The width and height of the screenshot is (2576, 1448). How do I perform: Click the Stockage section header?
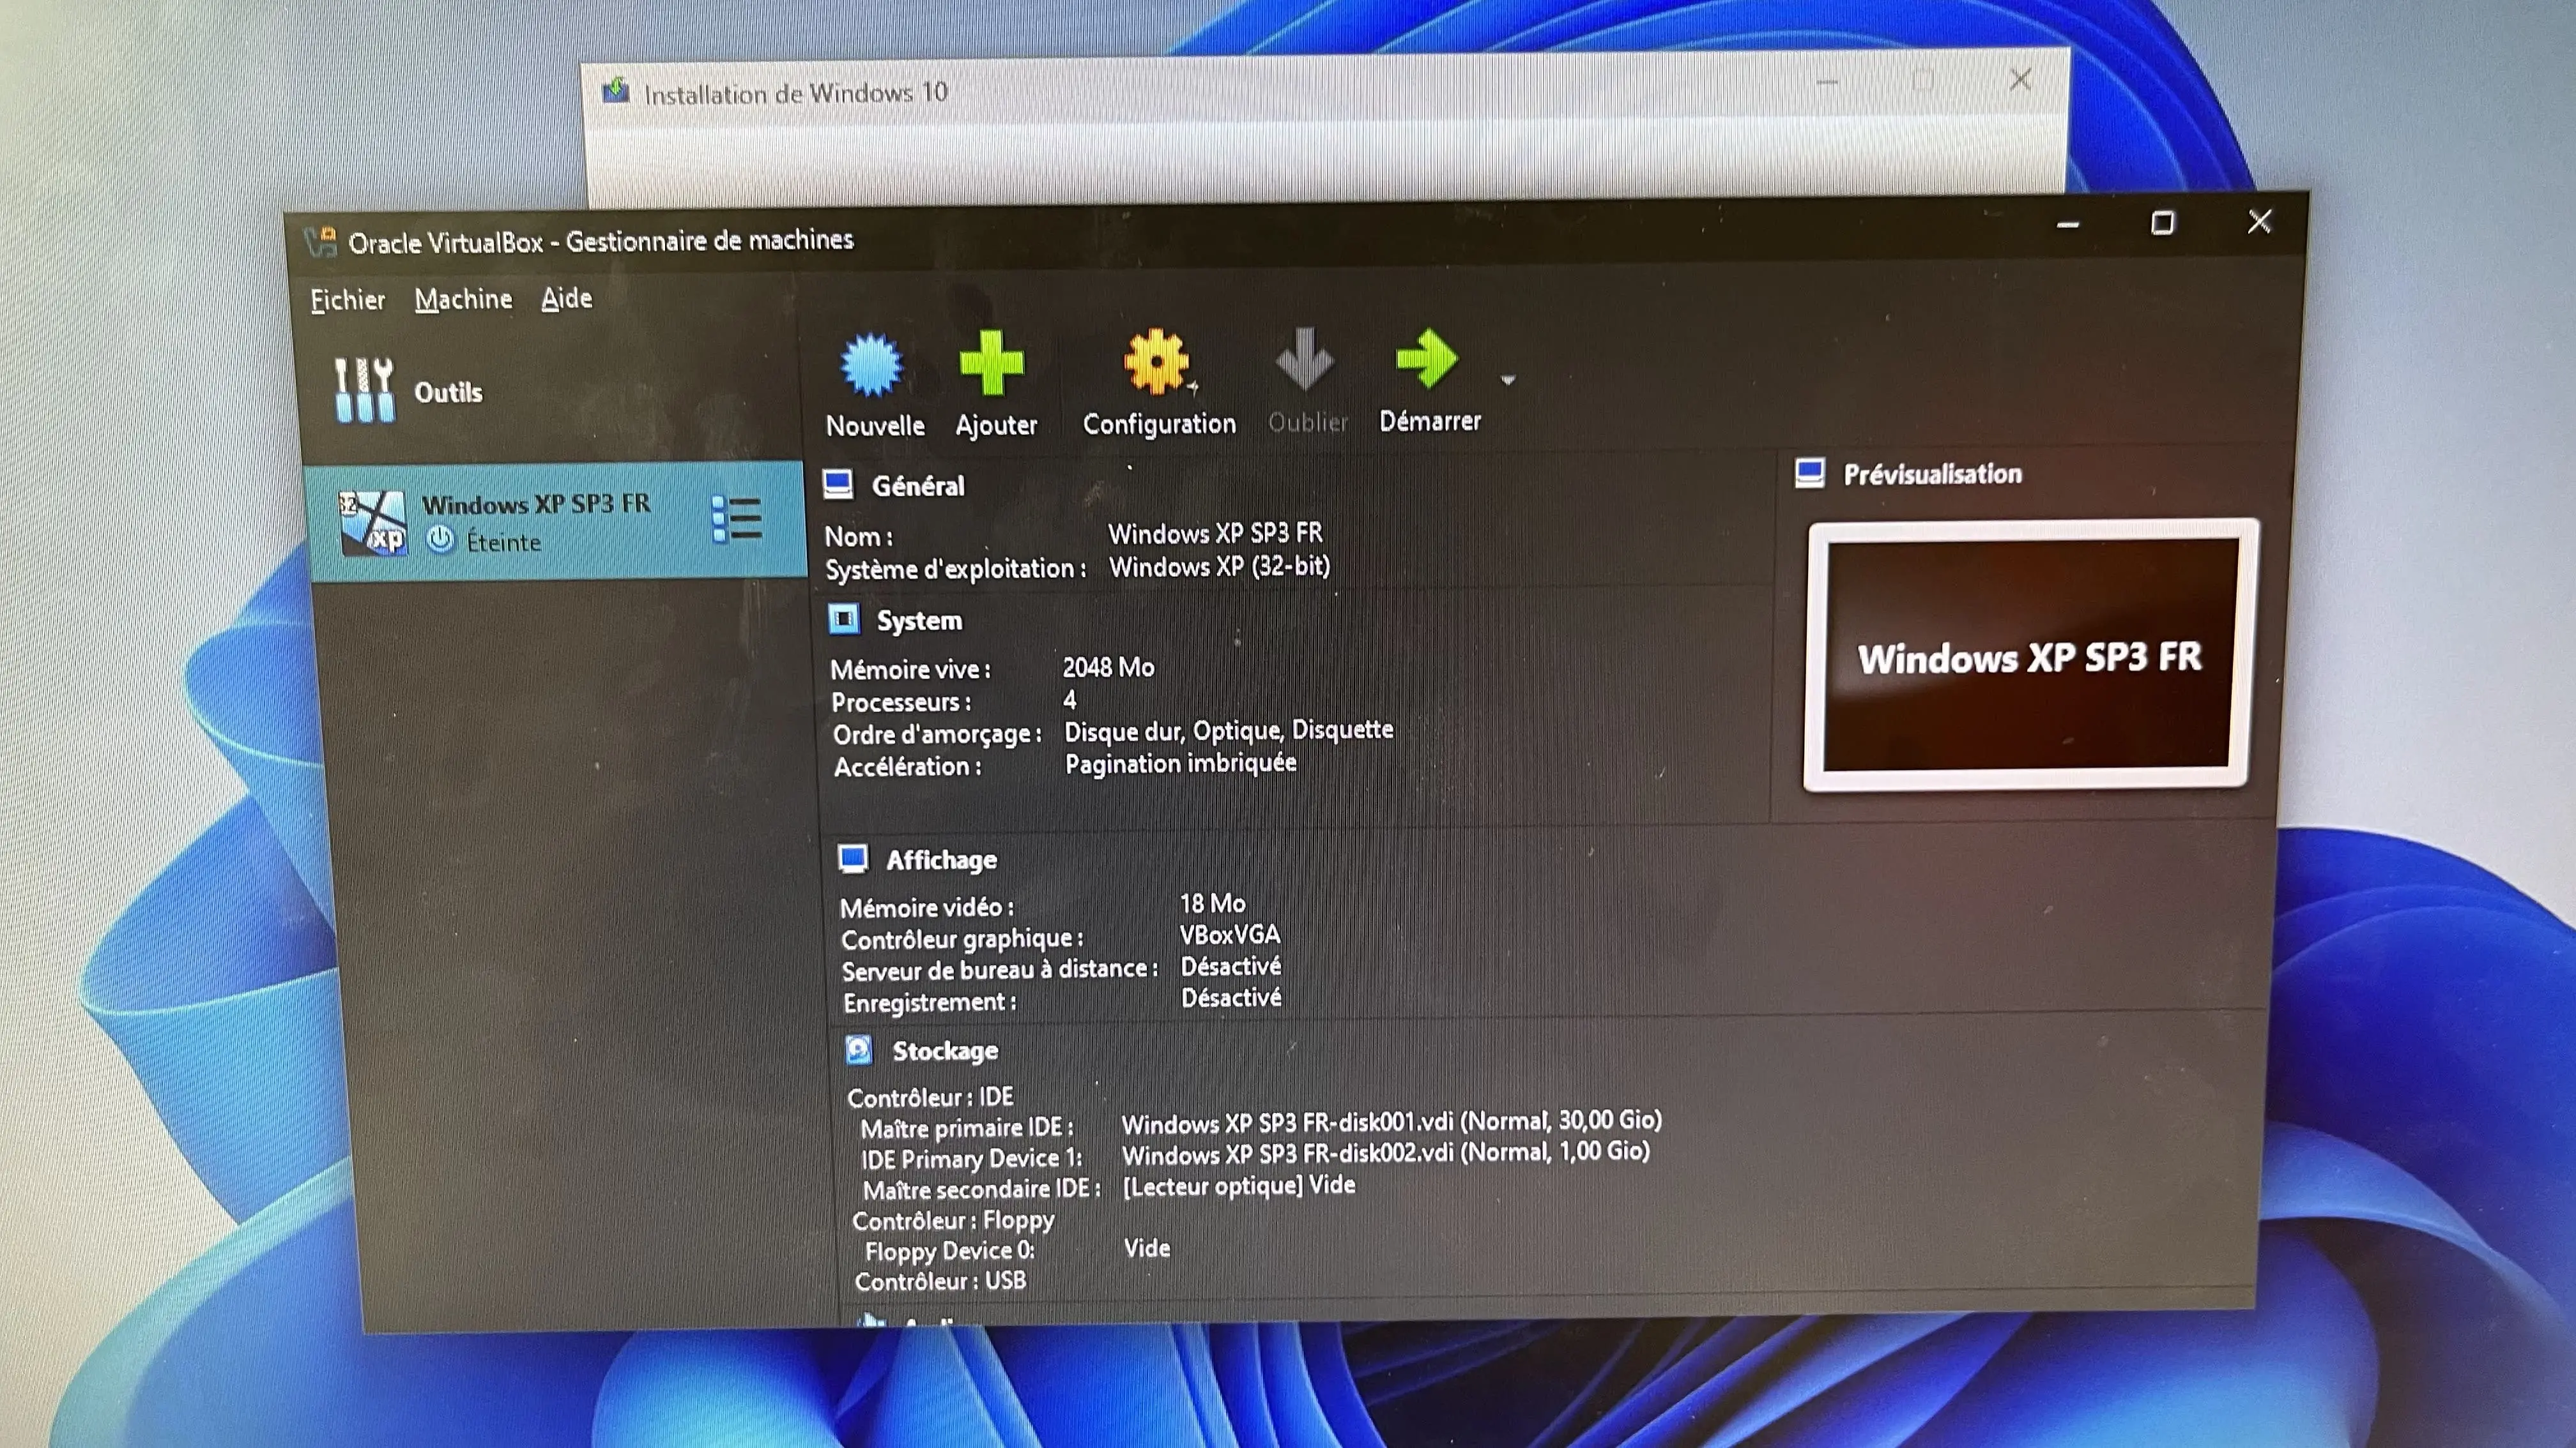point(945,1050)
